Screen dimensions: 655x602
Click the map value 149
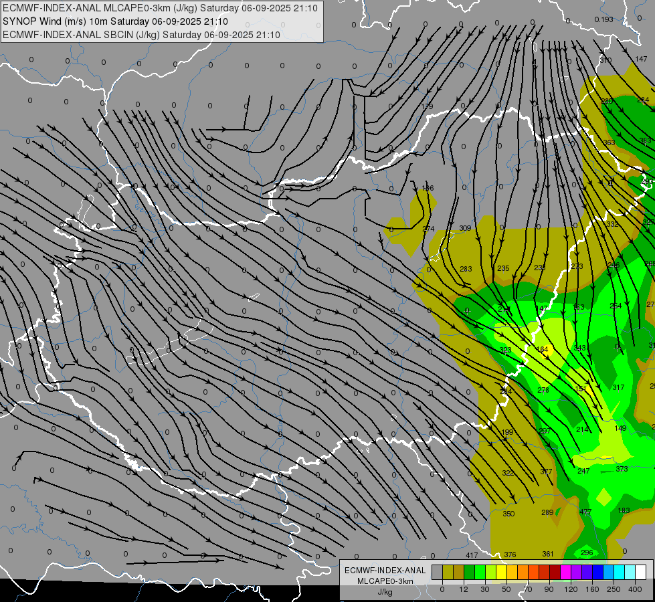tap(621, 428)
